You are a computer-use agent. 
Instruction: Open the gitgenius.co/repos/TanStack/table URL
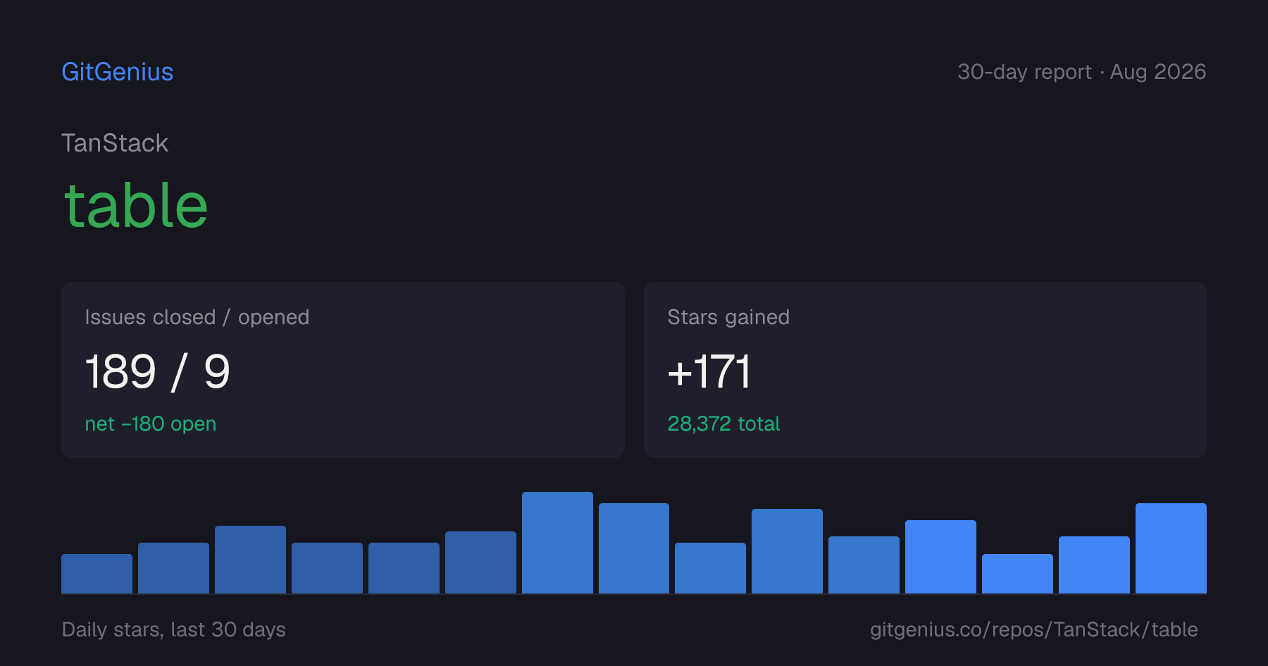1033,629
